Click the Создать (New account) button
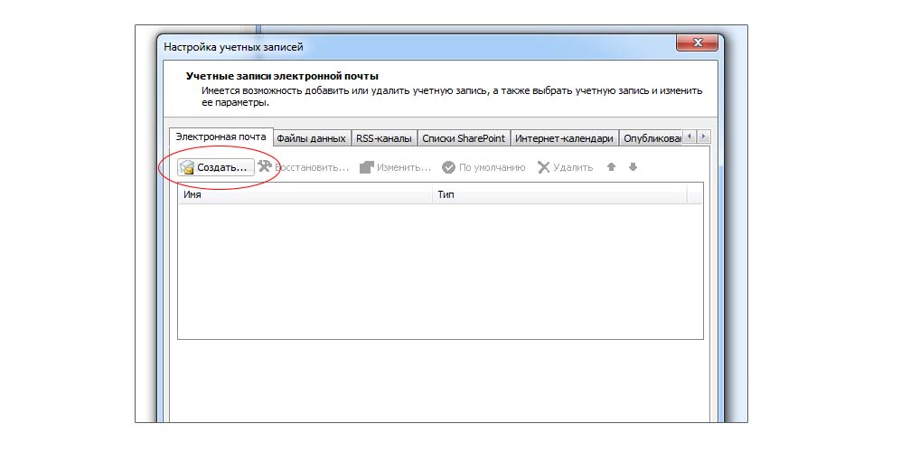 click(213, 167)
